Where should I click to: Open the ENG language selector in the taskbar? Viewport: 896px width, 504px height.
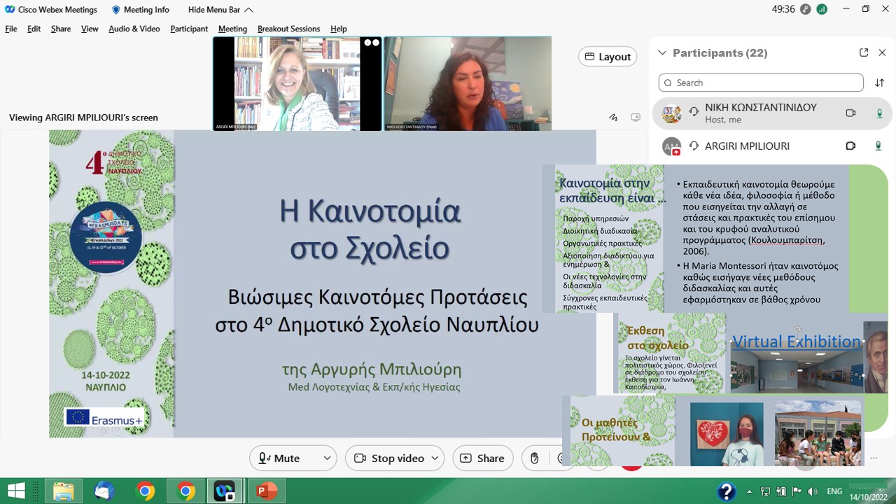coord(834,491)
